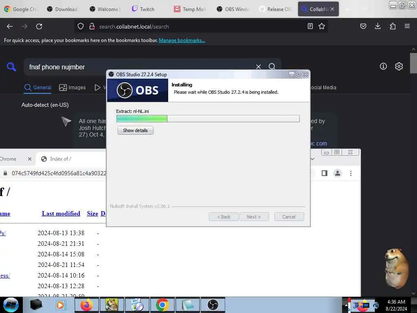Image resolution: width=417 pixels, height=313 pixels.
Task: Click the black box taskbar icon
Action: pyautogui.click(x=36, y=305)
